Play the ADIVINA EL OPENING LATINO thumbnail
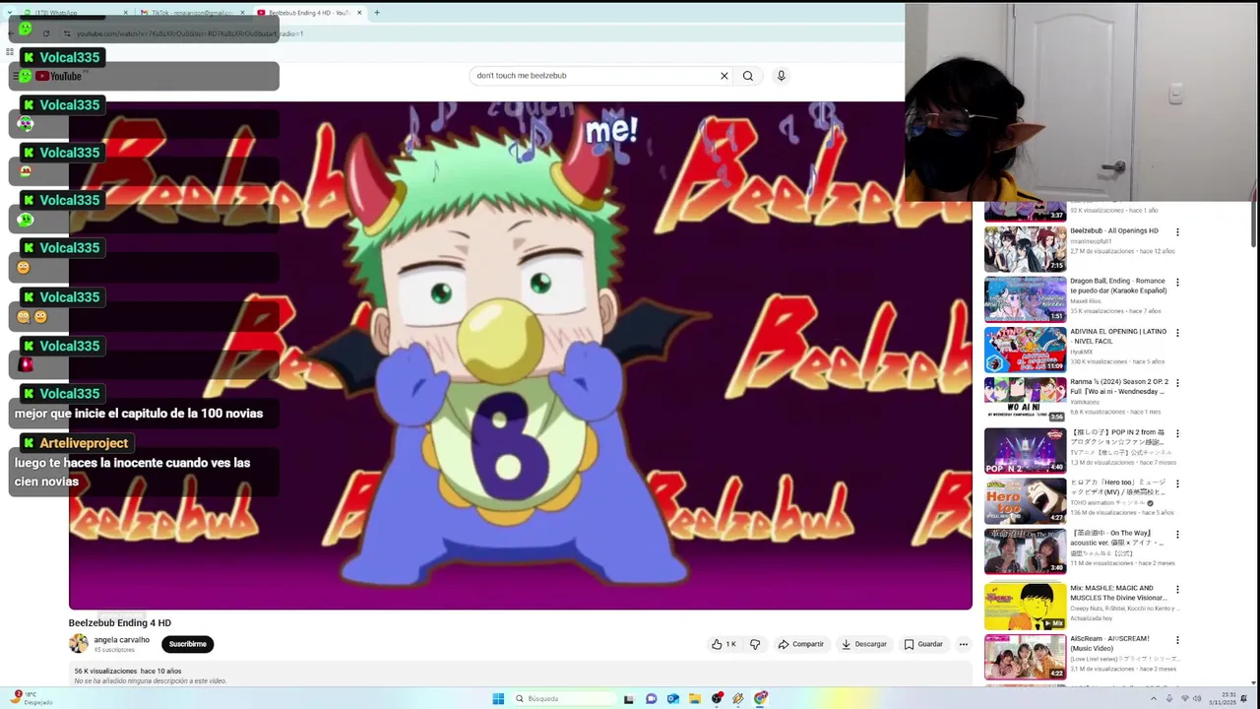 coord(1025,349)
